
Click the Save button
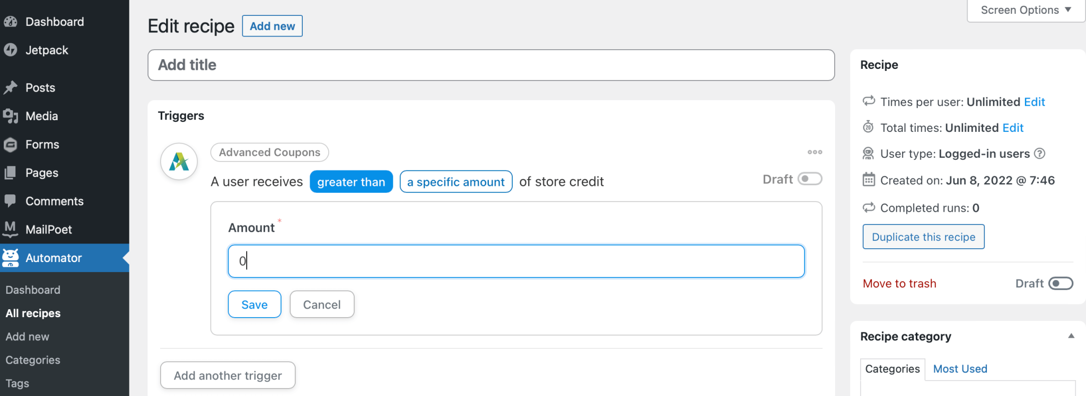point(255,304)
